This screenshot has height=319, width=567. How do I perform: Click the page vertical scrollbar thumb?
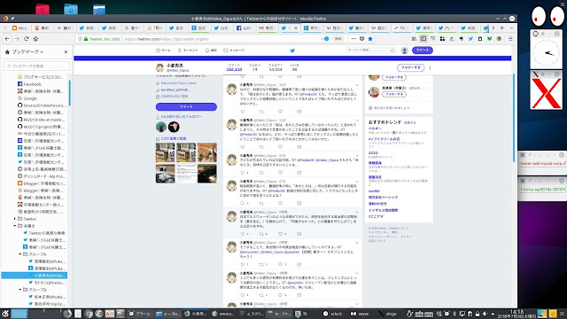coord(514,118)
